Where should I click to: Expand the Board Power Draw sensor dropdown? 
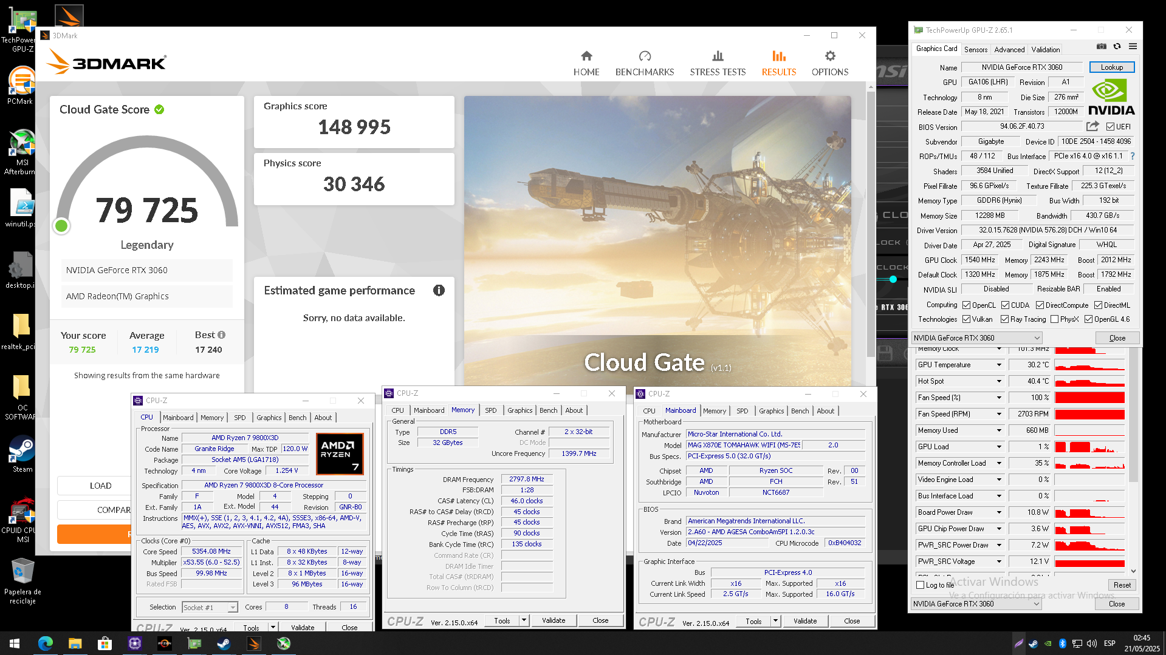pos(999,512)
